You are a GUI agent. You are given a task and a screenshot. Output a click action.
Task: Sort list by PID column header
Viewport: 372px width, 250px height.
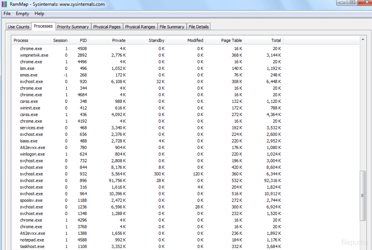click(x=83, y=41)
